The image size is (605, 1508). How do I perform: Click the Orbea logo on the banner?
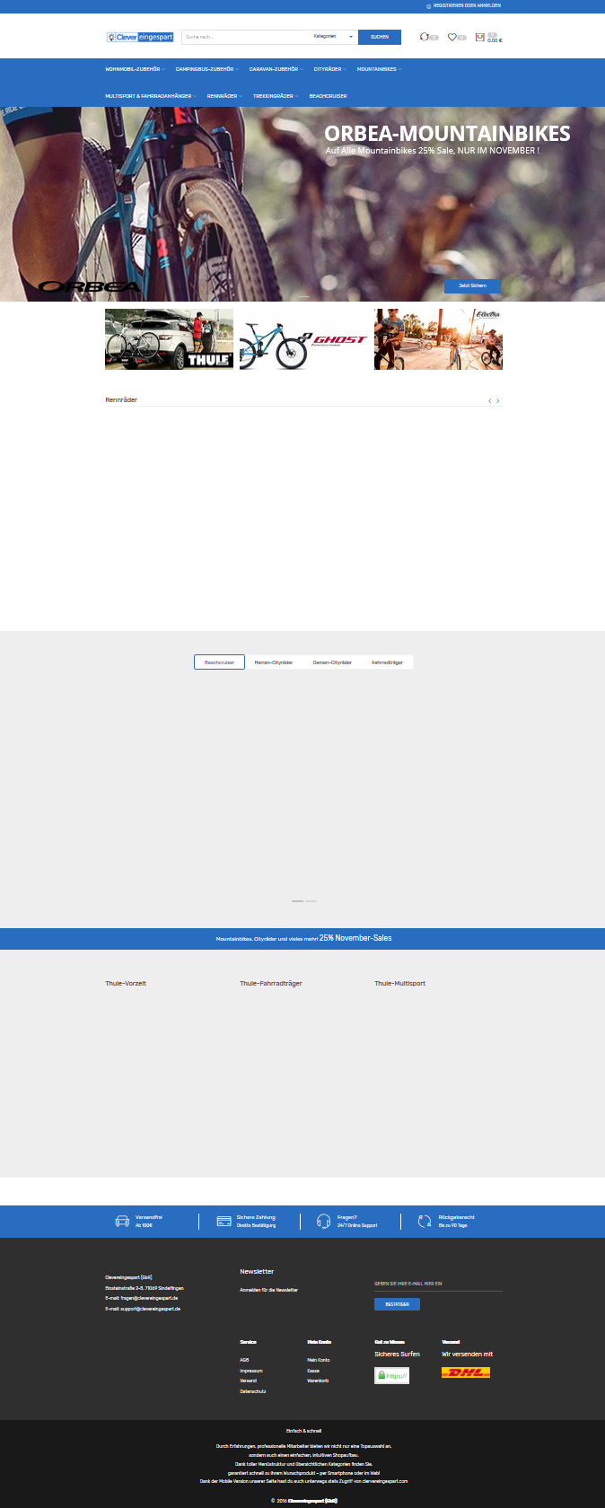89,287
